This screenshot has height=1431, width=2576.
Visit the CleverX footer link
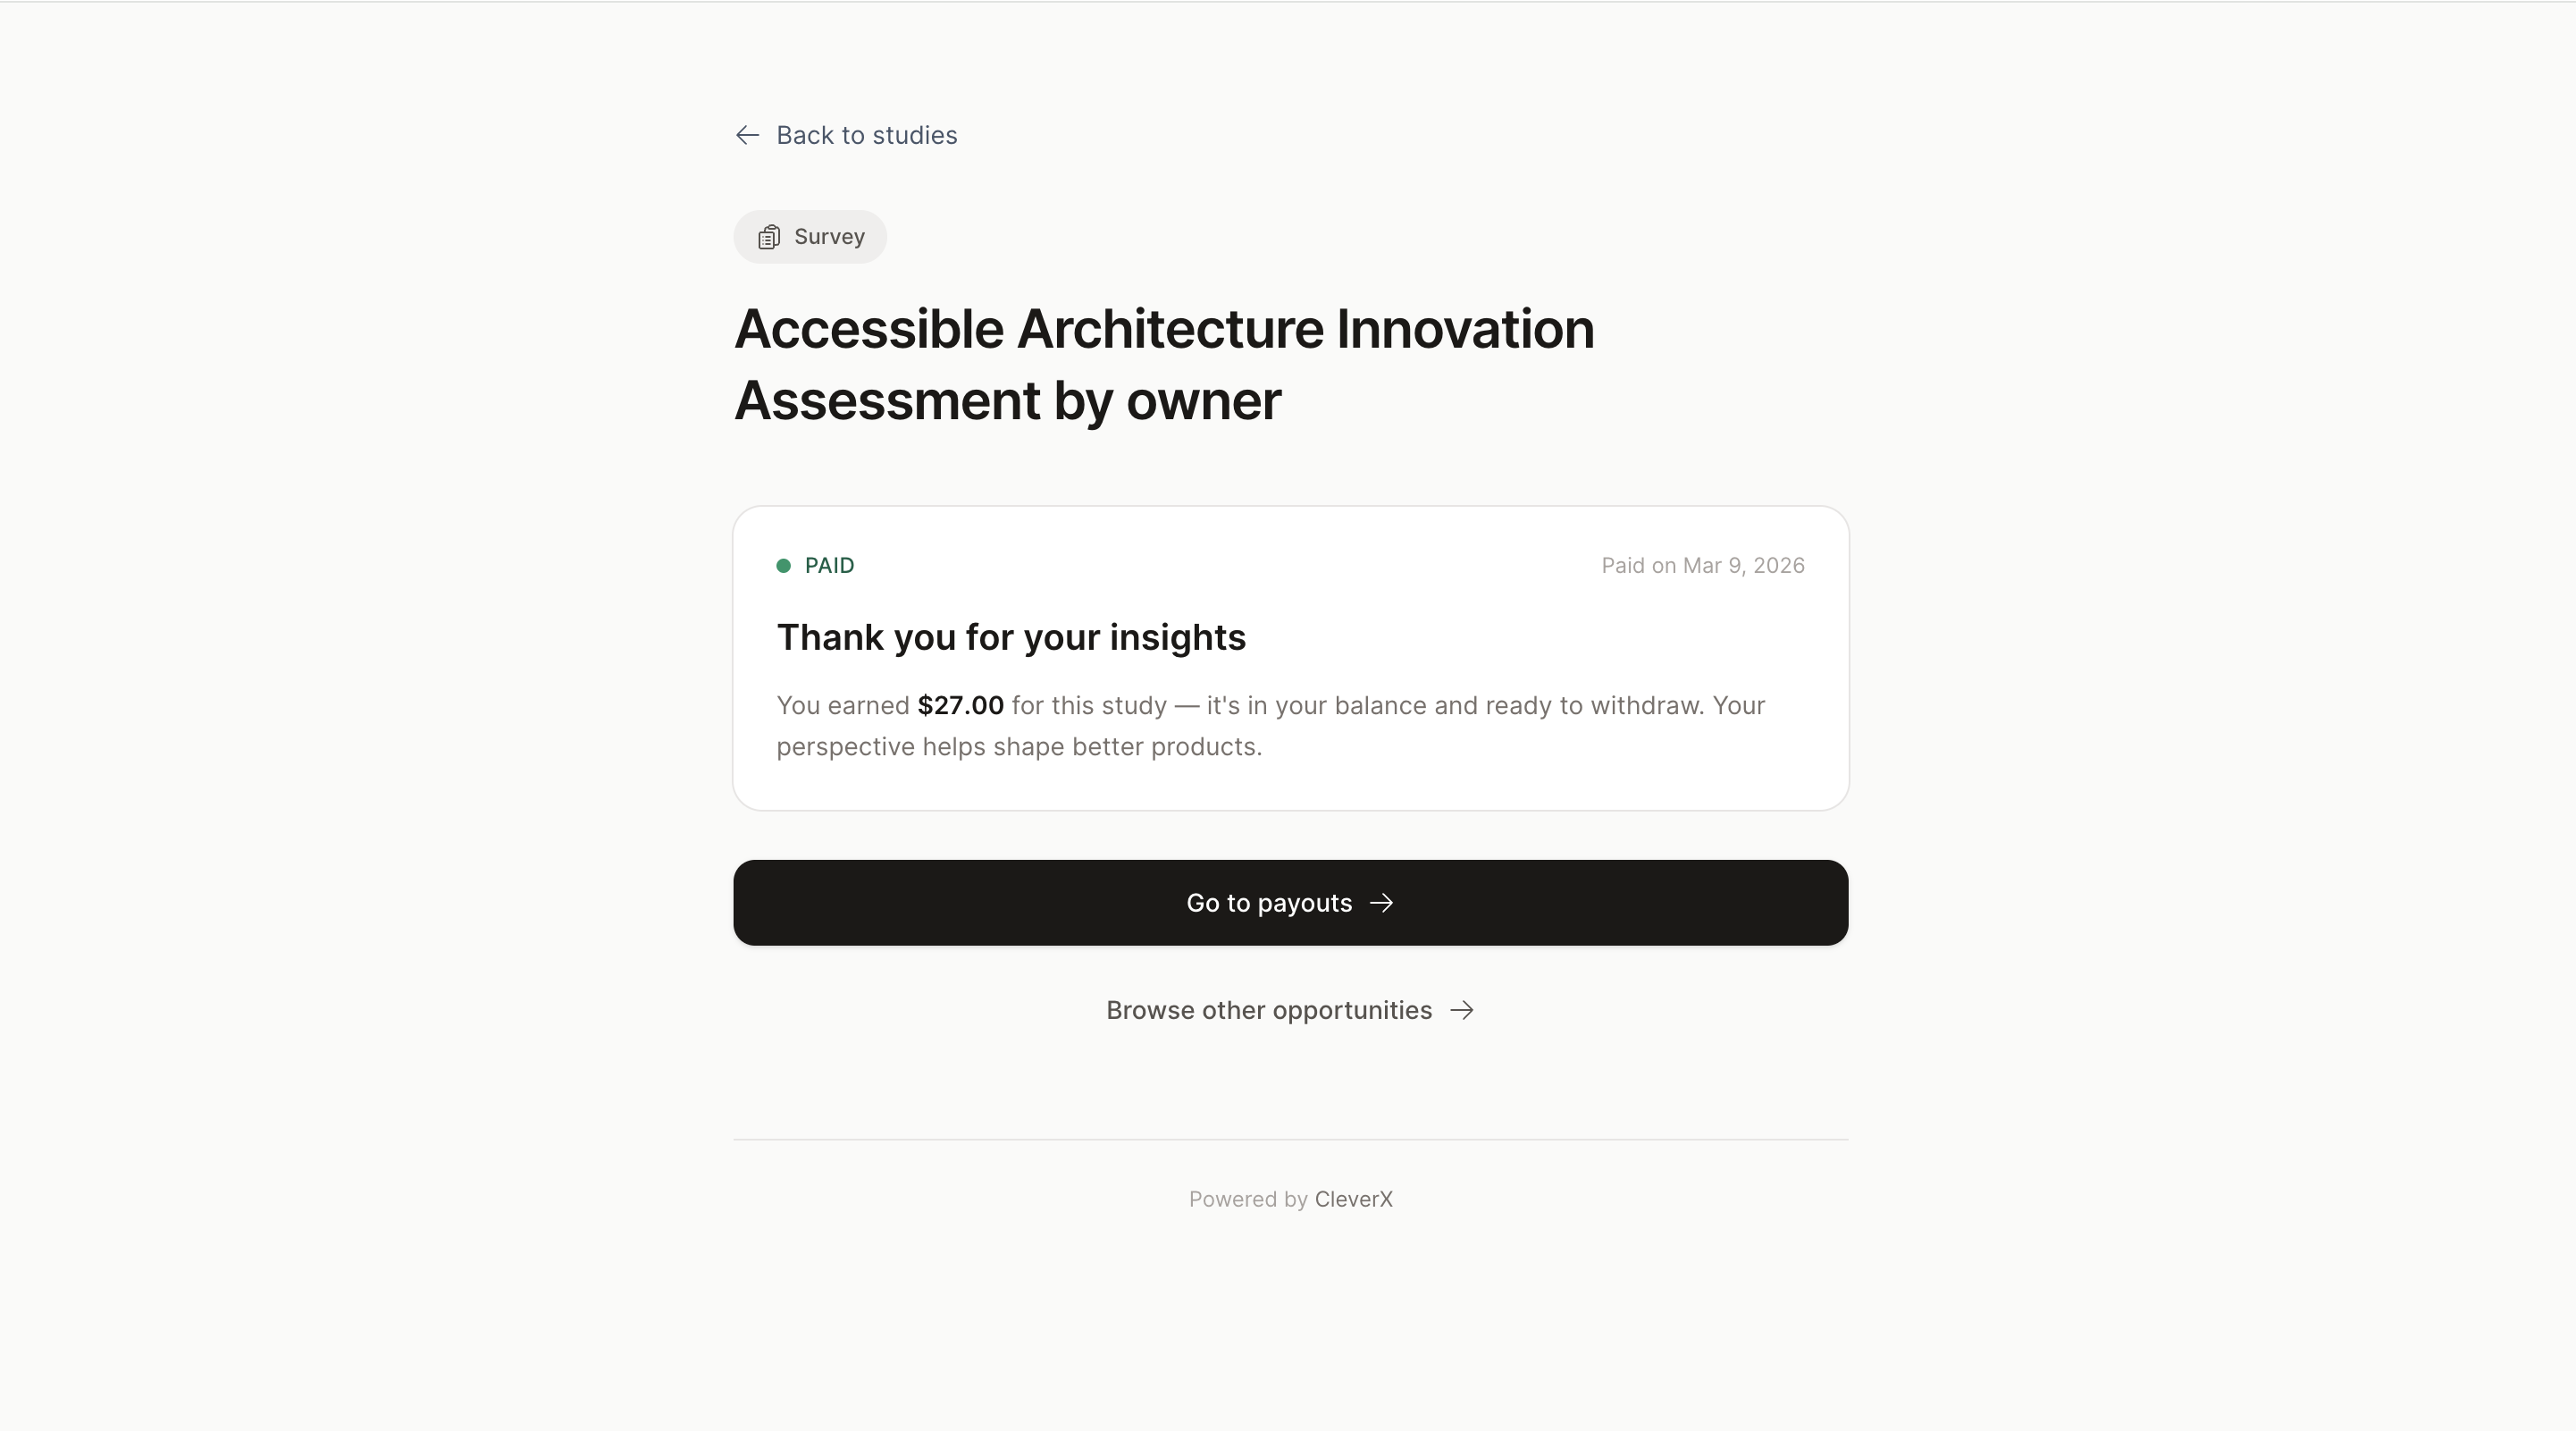(1353, 1199)
